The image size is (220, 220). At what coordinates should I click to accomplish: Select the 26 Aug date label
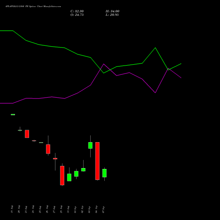pyautogui.click(x=47, y=209)
